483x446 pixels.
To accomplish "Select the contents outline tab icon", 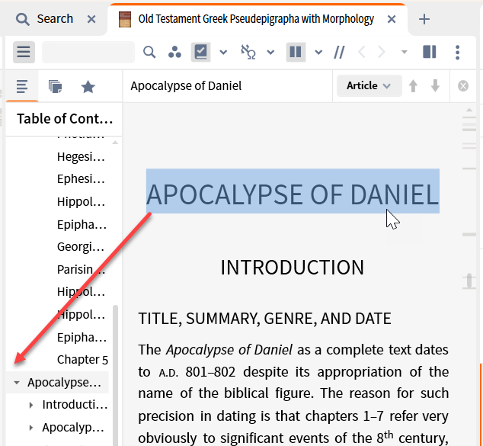I will tap(22, 86).
